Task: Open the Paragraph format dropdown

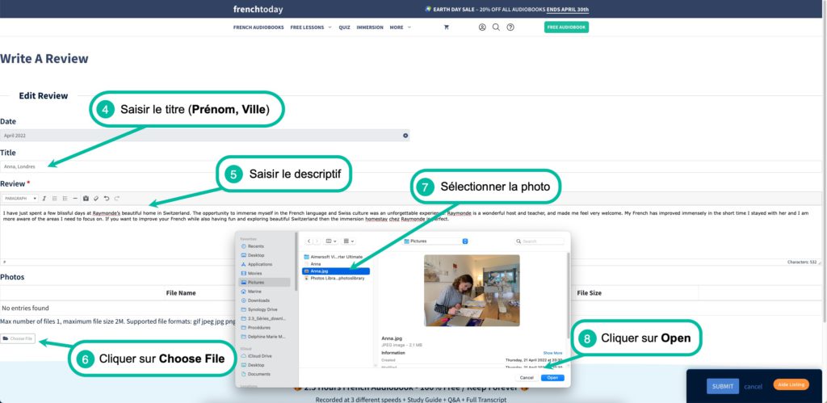Action: click(x=19, y=198)
